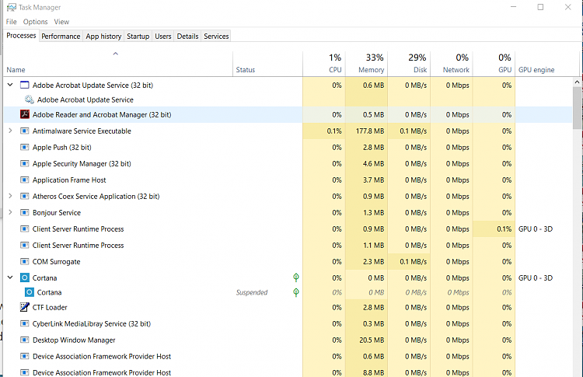583x377 pixels.
Task: Click the green leaf icon in the suspended Cortana row
Action: 296,292
